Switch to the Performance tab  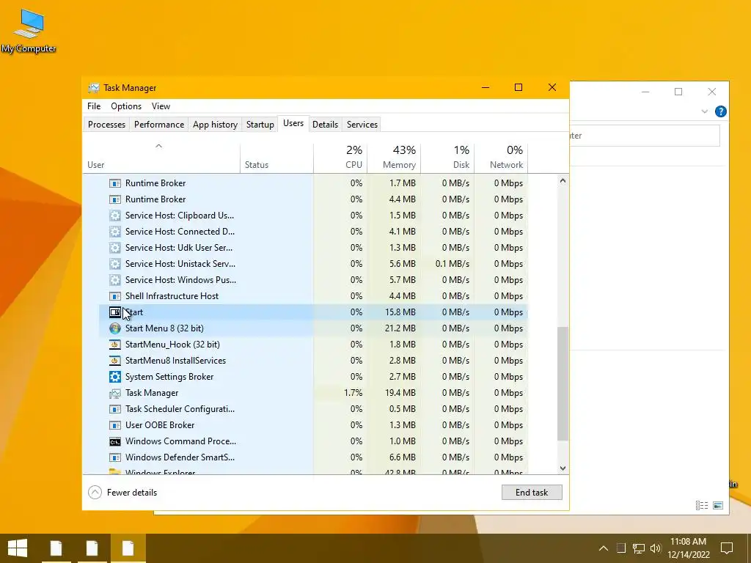(159, 125)
